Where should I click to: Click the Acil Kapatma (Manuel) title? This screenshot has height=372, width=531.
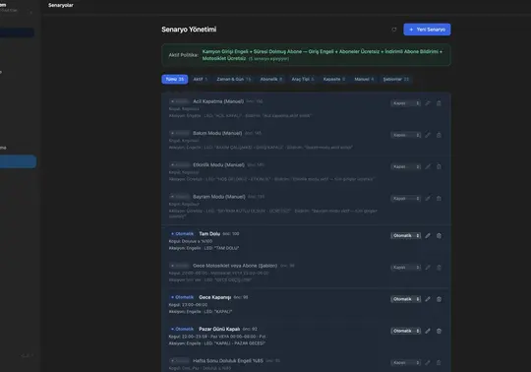point(218,101)
